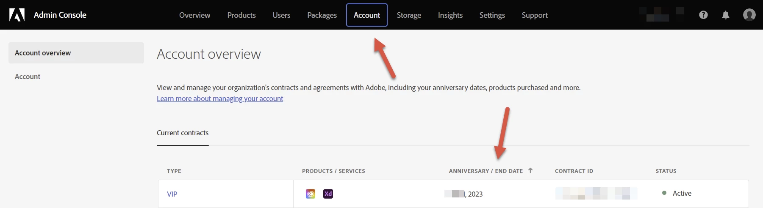Switch to the Packages tab
763x208 pixels.
click(322, 15)
